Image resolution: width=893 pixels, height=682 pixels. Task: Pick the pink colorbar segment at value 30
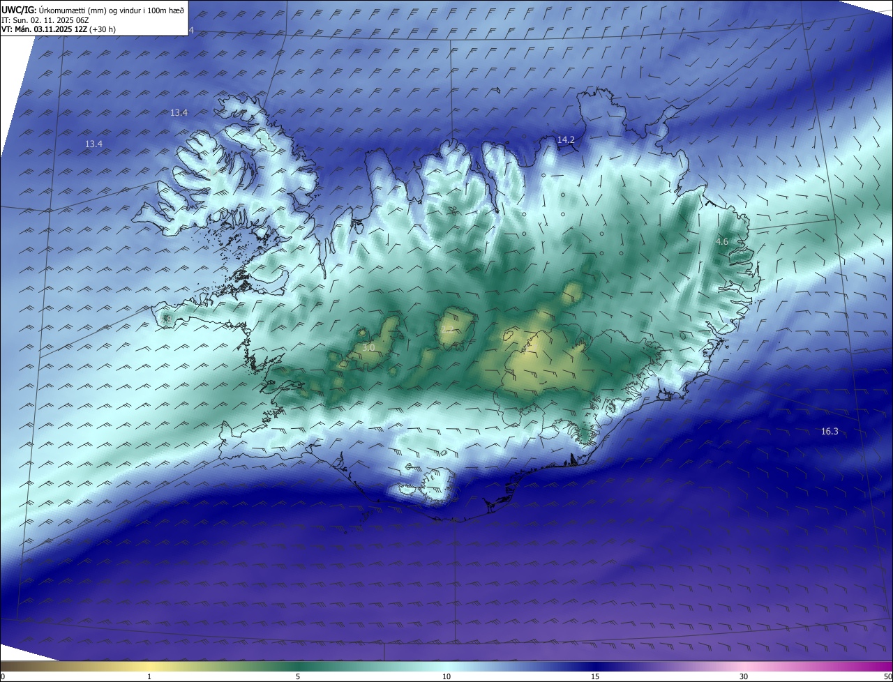coord(744,666)
